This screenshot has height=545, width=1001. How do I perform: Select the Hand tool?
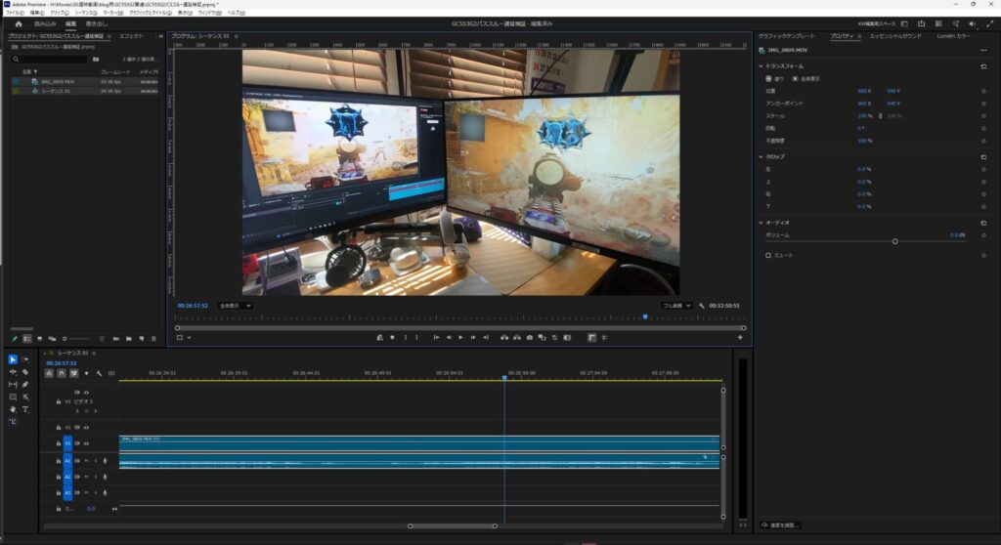pyautogui.click(x=13, y=409)
